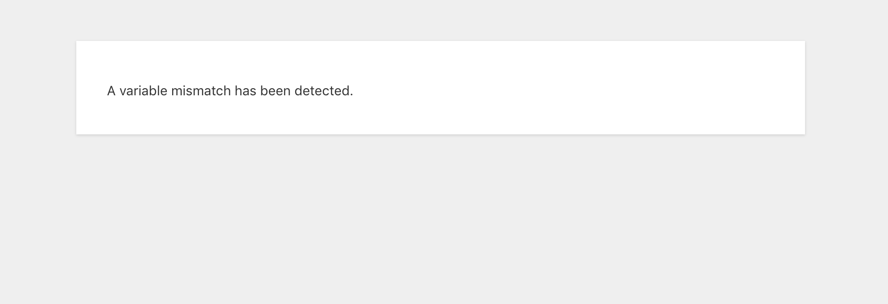Image resolution: width=888 pixels, height=304 pixels.
Task: Click the word "variable" in the message
Action: coord(143,91)
